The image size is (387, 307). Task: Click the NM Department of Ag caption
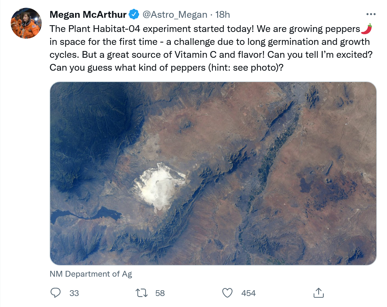click(91, 274)
